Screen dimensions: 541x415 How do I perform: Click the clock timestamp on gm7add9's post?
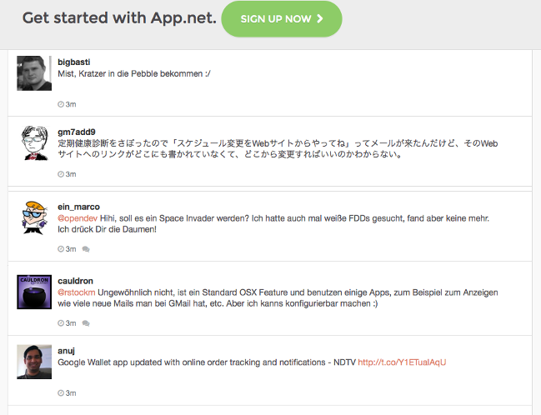click(67, 174)
